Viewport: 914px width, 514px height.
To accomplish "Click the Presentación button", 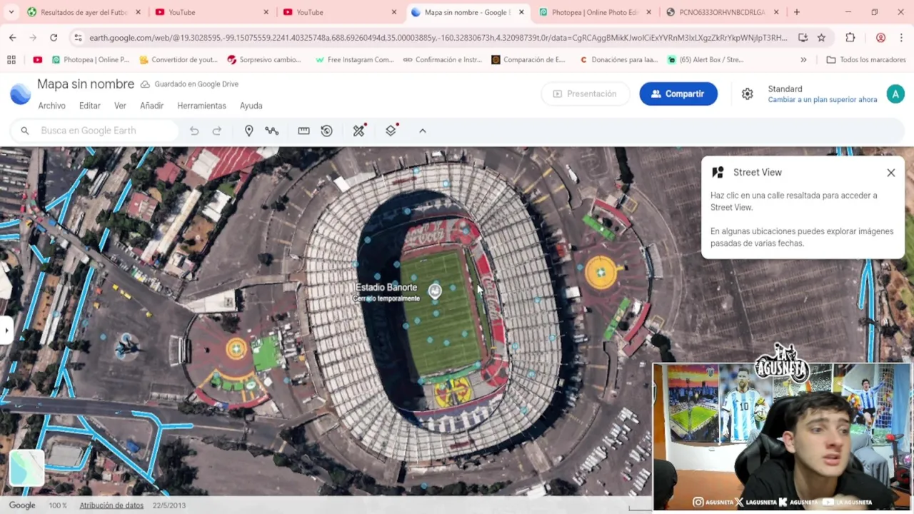I will coord(585,94).
